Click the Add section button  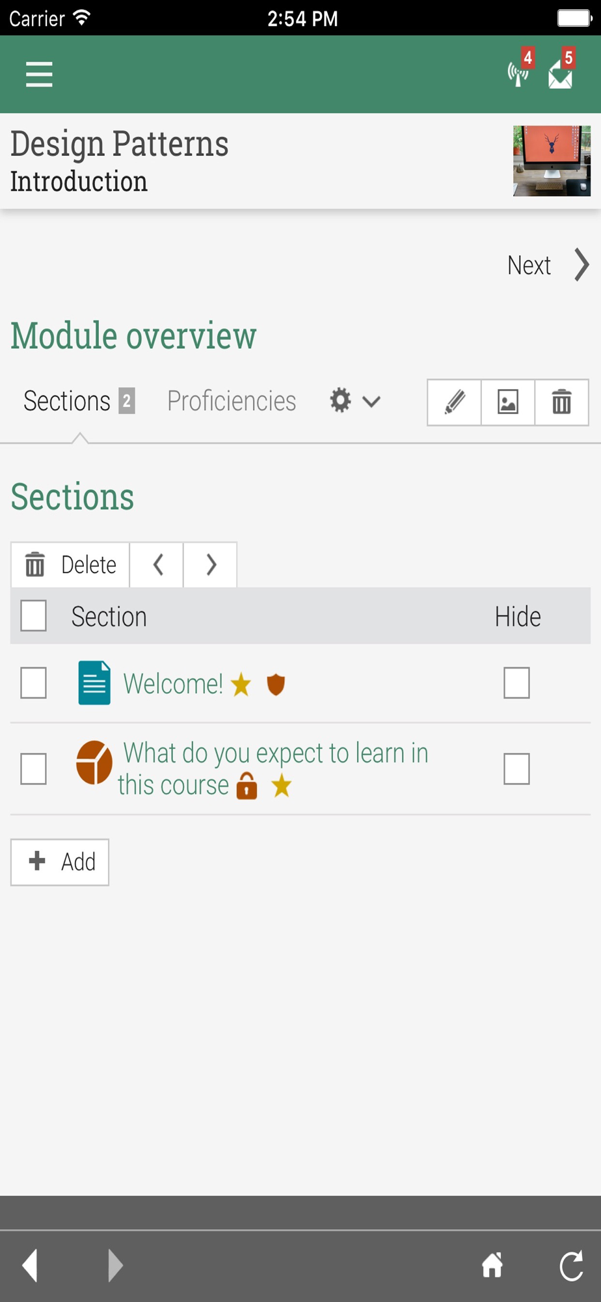(60, 862)
